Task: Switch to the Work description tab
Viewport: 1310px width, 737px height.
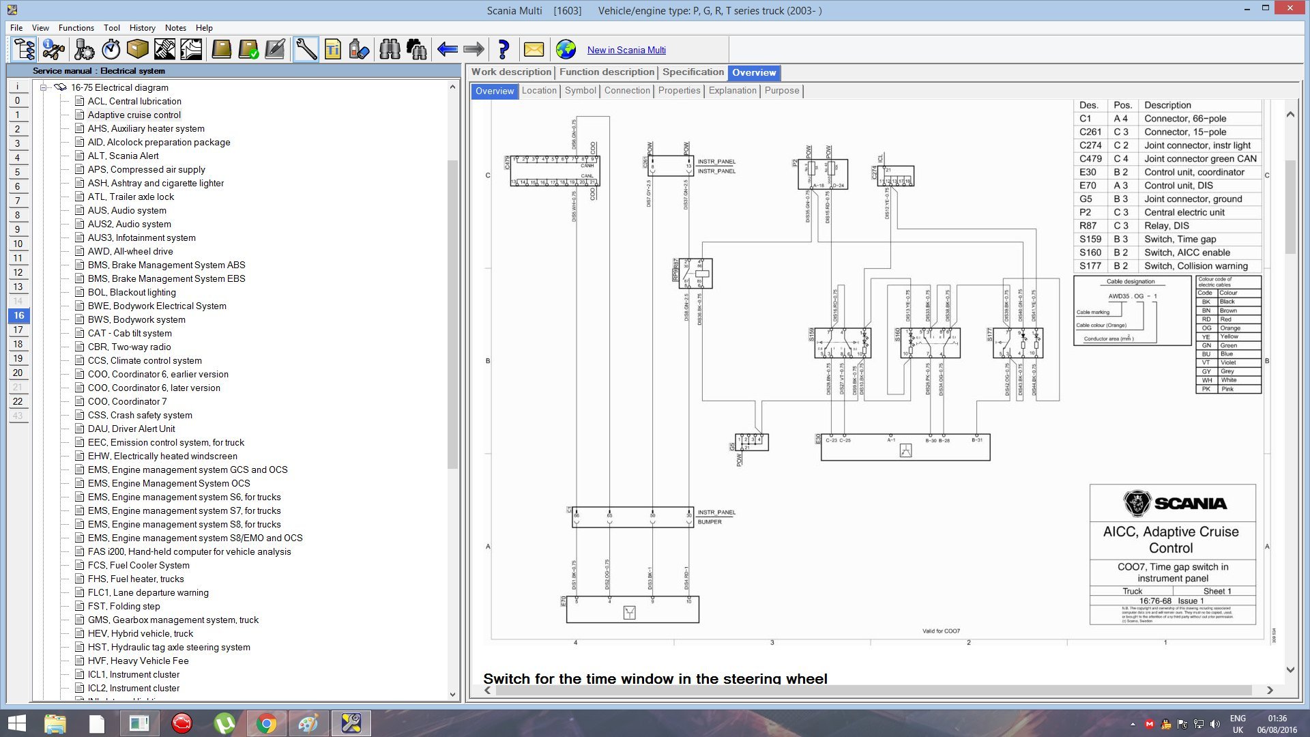Action: (x=512, y=72)
